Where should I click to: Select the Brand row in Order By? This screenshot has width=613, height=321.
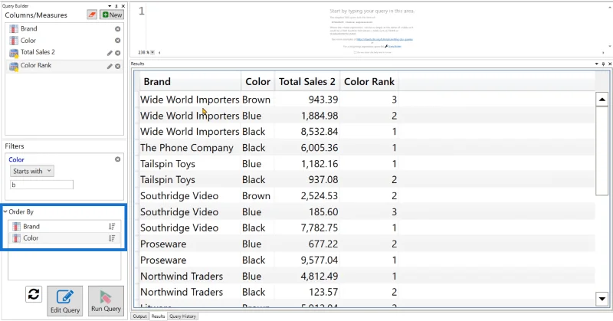point(64,226)
